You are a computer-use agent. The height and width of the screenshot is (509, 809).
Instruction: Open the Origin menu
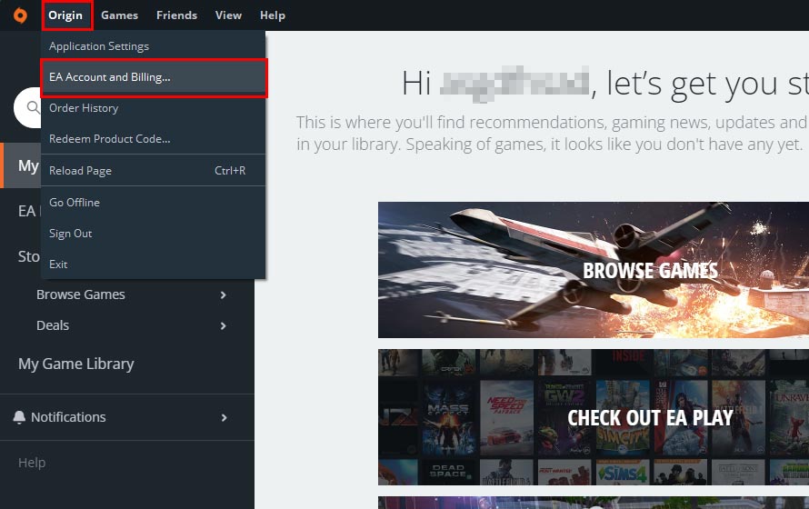65,15
